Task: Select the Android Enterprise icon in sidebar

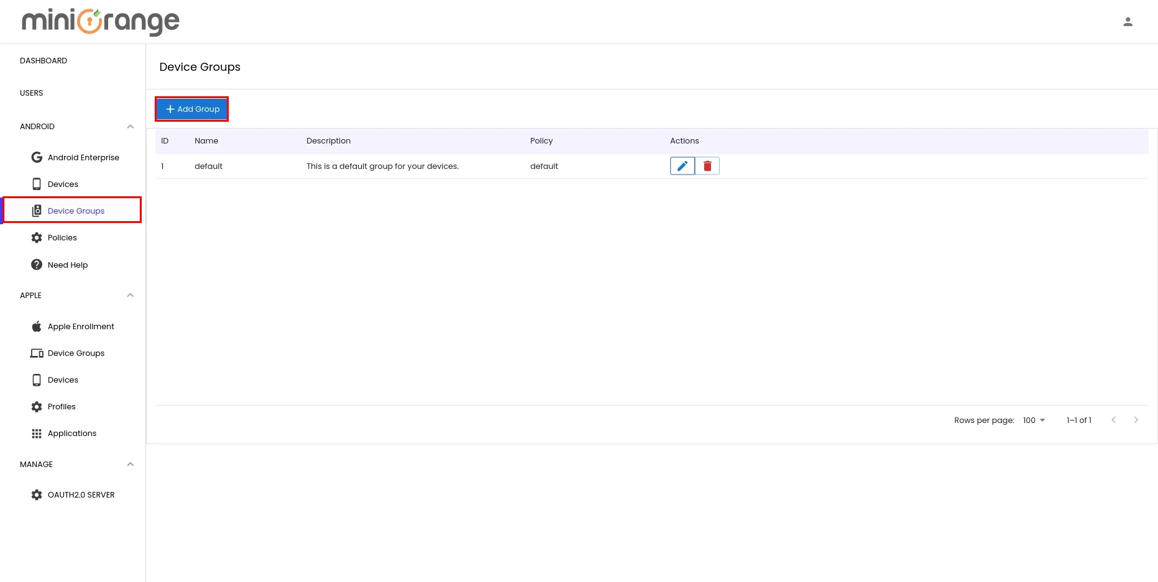Action: pos(37,157)
